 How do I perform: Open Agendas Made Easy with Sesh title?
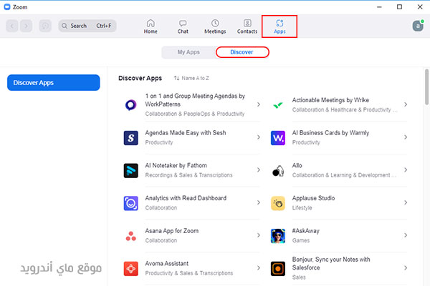186,133
